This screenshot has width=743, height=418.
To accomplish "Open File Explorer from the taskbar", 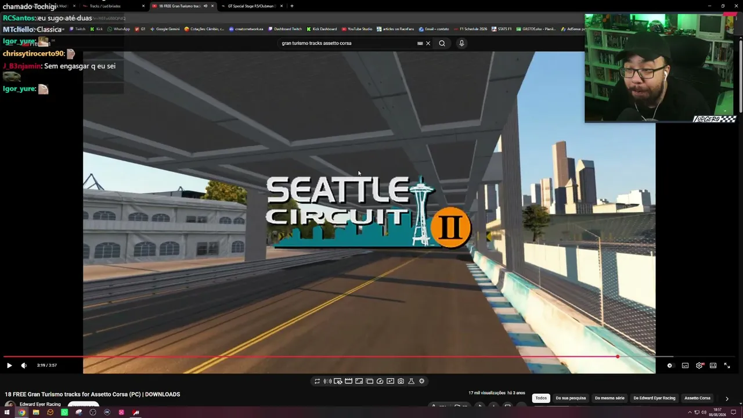I will [x=36, y=413].
